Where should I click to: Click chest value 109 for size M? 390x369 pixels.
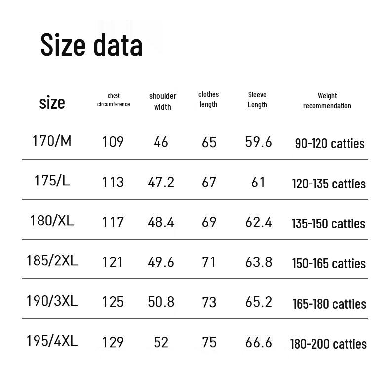click(113, 142)
